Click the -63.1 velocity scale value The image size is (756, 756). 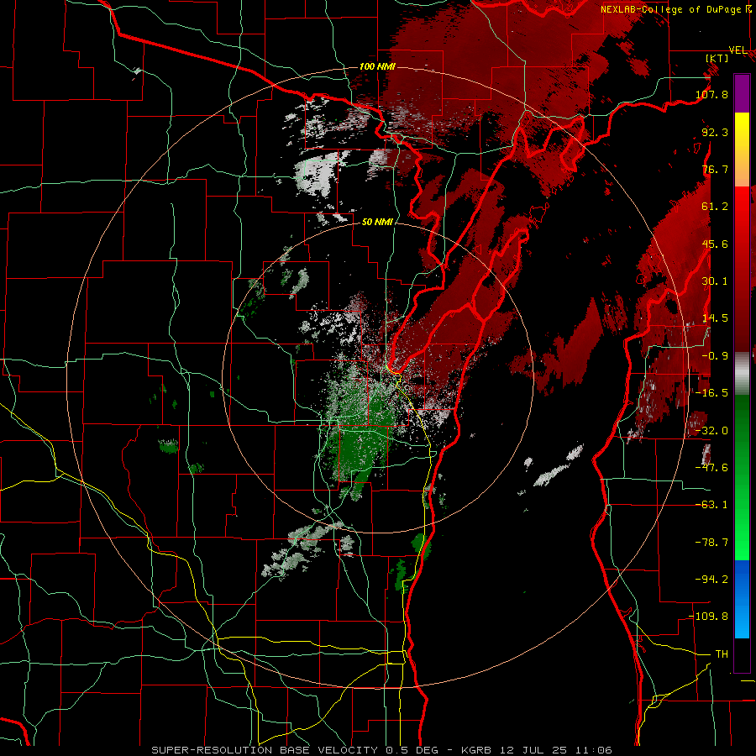pyautogui.click(x=711, y=505)
